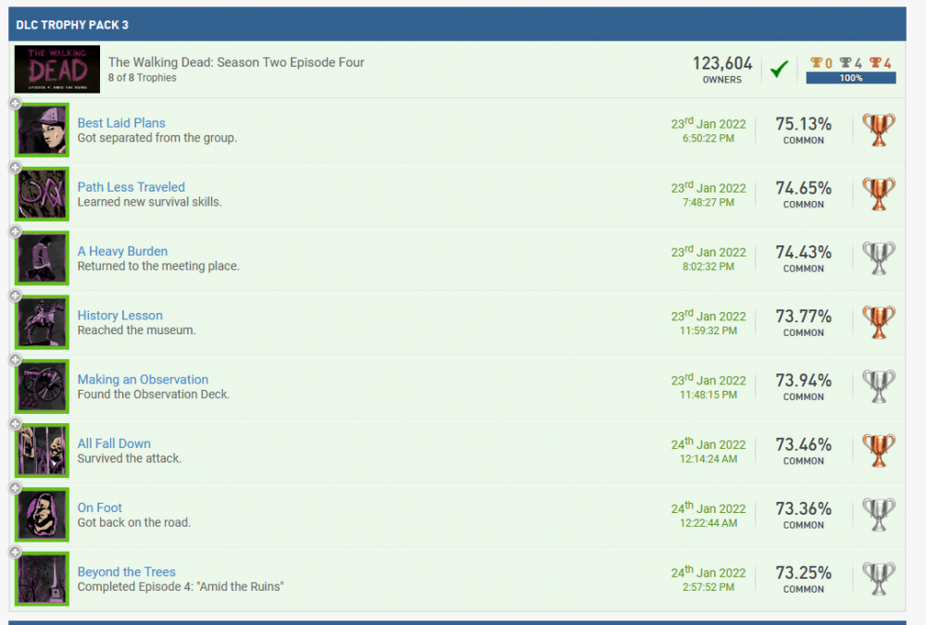Image resolution: width=926 pixels, height=625 pixels.
Task: Click the silver trophy icon beside Making an Observation
Action: (878, 385)
